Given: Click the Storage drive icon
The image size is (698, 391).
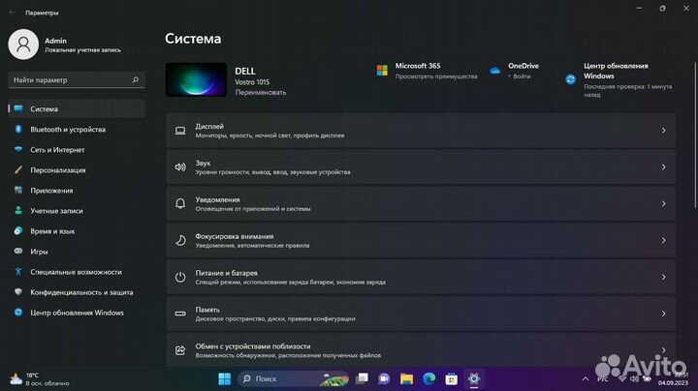Looking at the screenshot, I should 180,314.
